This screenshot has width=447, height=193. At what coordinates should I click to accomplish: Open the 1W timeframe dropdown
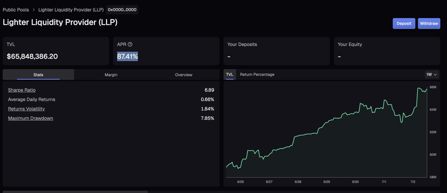pyautogui.click(x=432, y=75)
